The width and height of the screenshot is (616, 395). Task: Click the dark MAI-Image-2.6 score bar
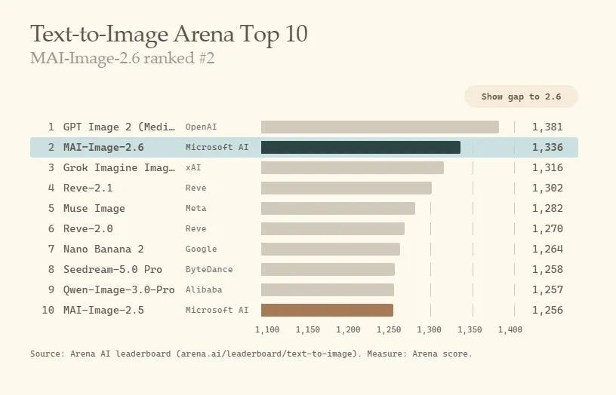(x=361, y=148)
